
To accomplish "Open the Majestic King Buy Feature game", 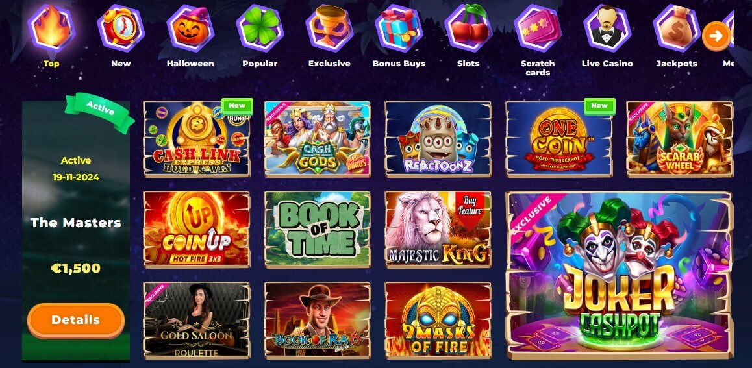I will [x=438, y=230].
